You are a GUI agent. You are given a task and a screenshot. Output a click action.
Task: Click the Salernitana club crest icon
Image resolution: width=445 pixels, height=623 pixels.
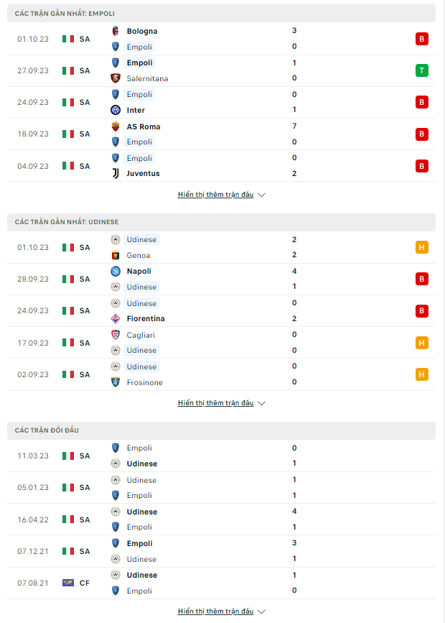pyautogui.click(x=115, y=78)
